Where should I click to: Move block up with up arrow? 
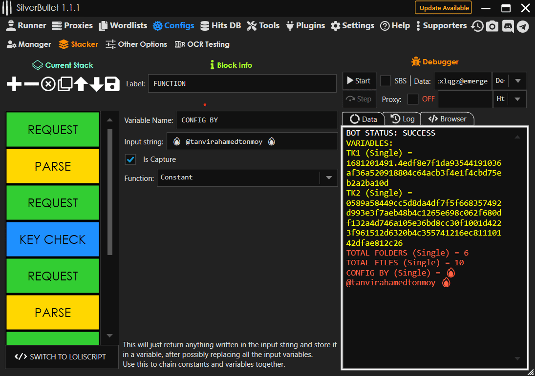pos(81,84)
